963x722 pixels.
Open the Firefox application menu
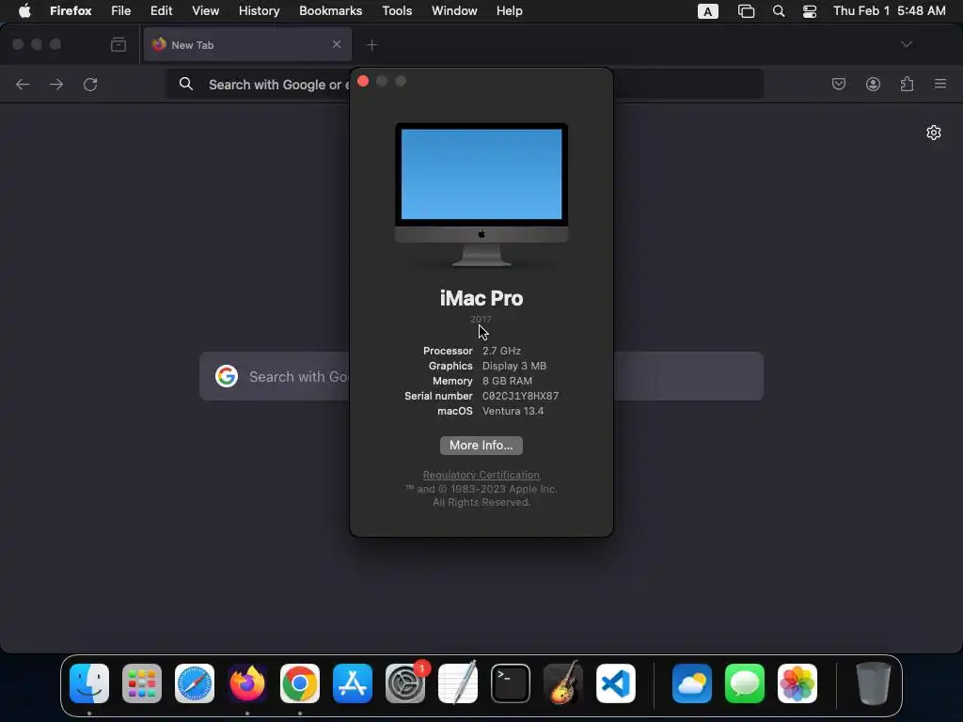71,11
